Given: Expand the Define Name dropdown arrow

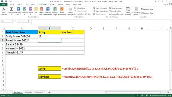Looking at the screenshot, I should click(87, 8).
